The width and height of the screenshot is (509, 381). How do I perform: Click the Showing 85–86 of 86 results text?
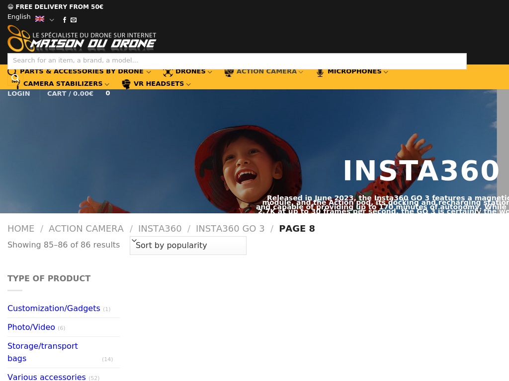pos(64,245)
